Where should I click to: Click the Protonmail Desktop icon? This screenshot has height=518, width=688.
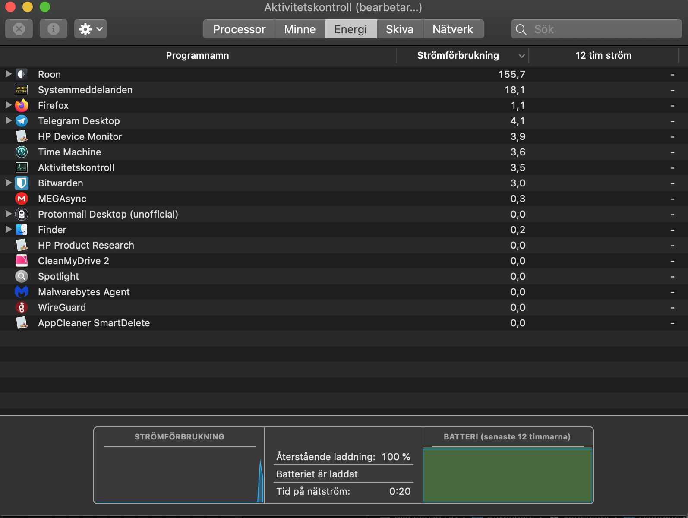pos(22,214)
